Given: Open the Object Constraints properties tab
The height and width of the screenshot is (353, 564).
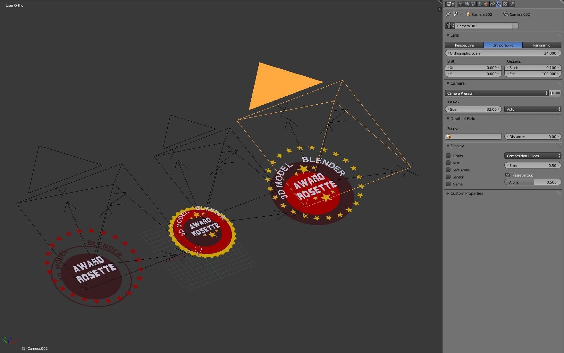Looking at the screenshot, I should 492,4.
